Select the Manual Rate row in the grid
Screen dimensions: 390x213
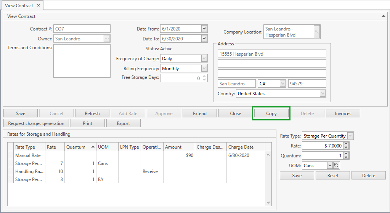click(x=28, y=155)
